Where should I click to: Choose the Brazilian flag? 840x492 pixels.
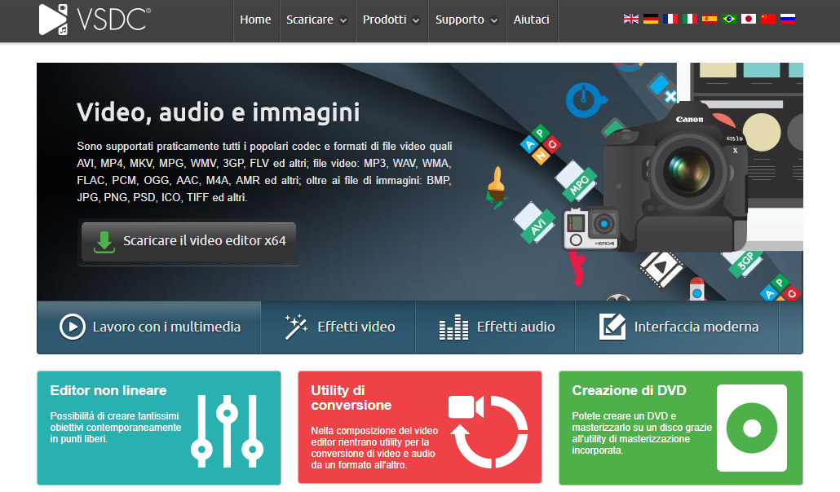(728, 19)
